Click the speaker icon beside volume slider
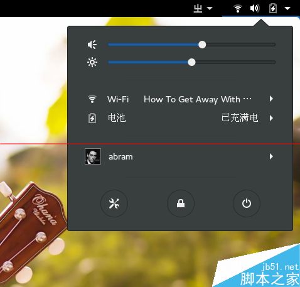 tap(92, 45)
